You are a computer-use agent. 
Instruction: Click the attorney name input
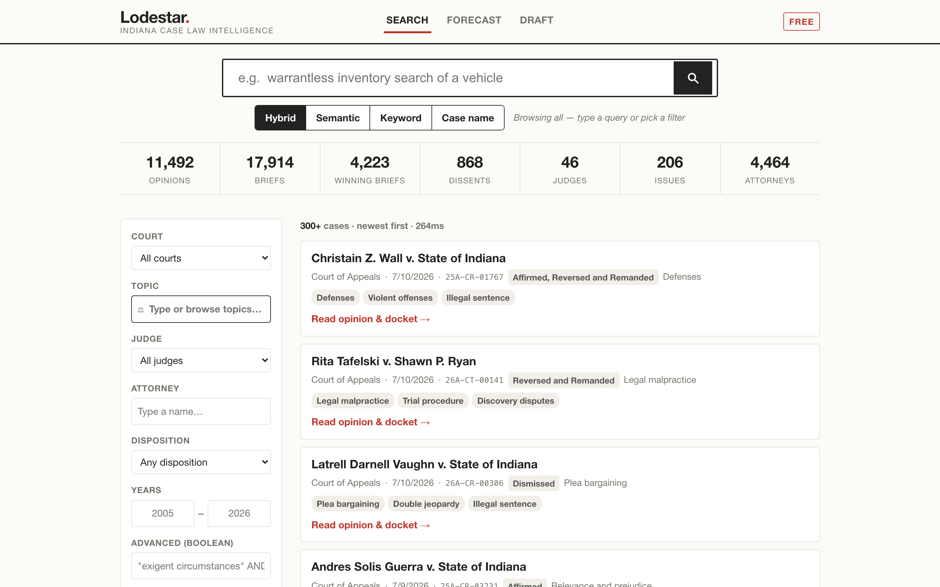point(201,412)
